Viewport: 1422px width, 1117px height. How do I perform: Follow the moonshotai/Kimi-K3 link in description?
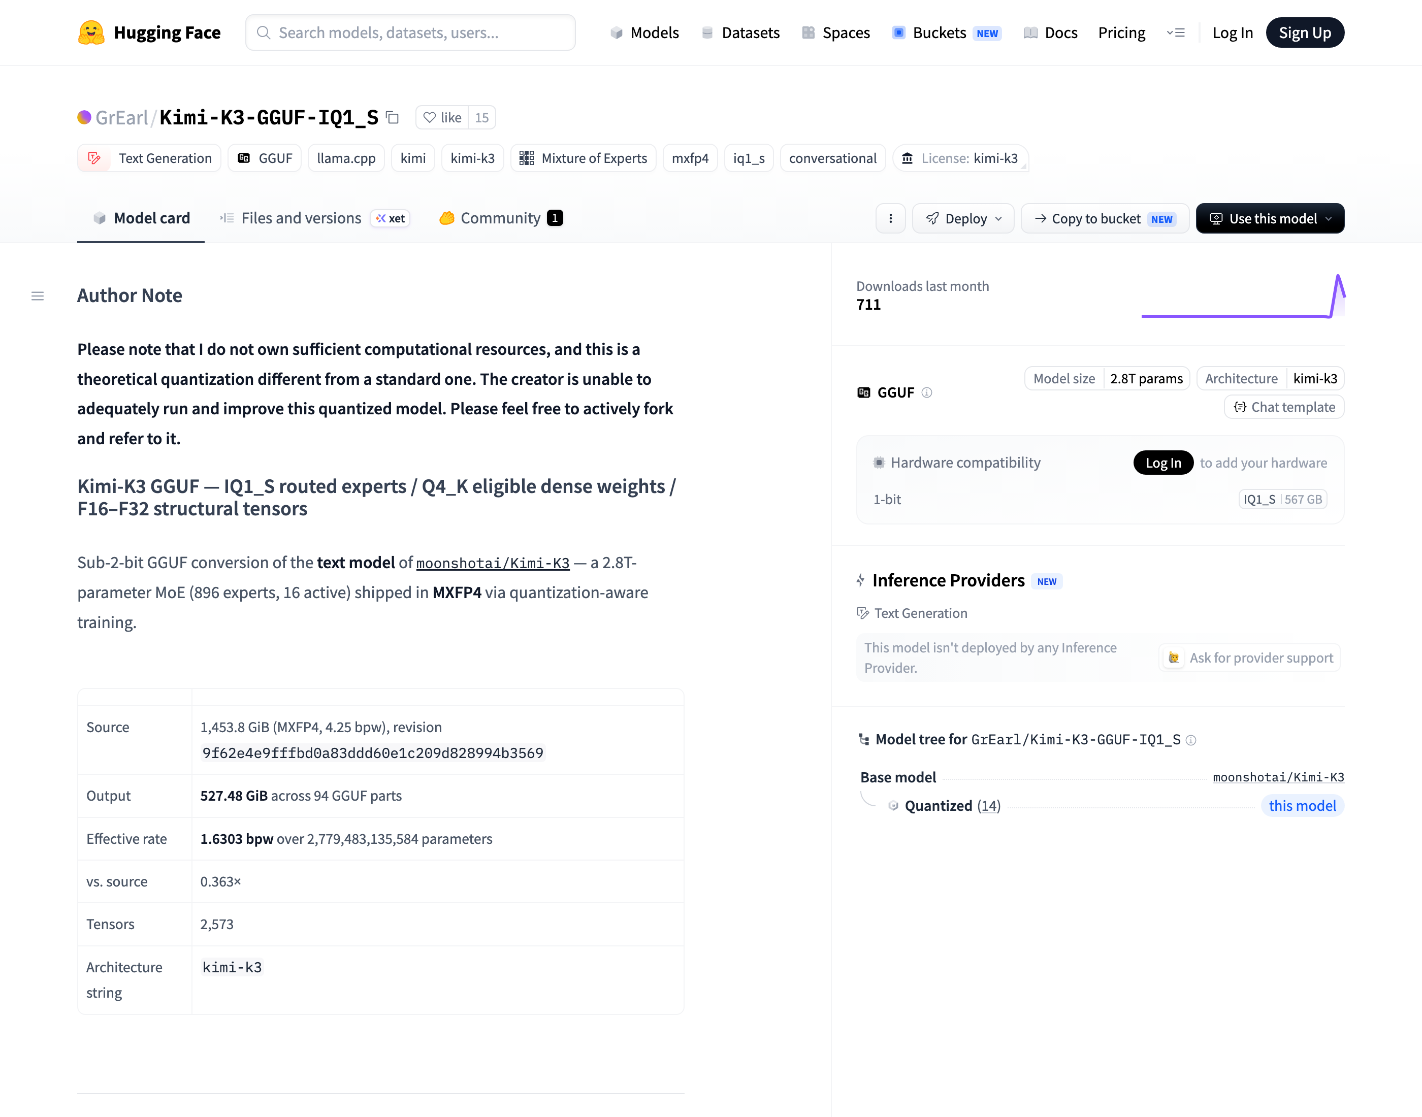coord(493,563)
